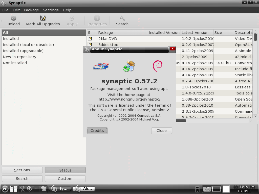Select the Apply toolbar icon
The width and height of the screenshot is (259, 194).
tap(72, 20)
